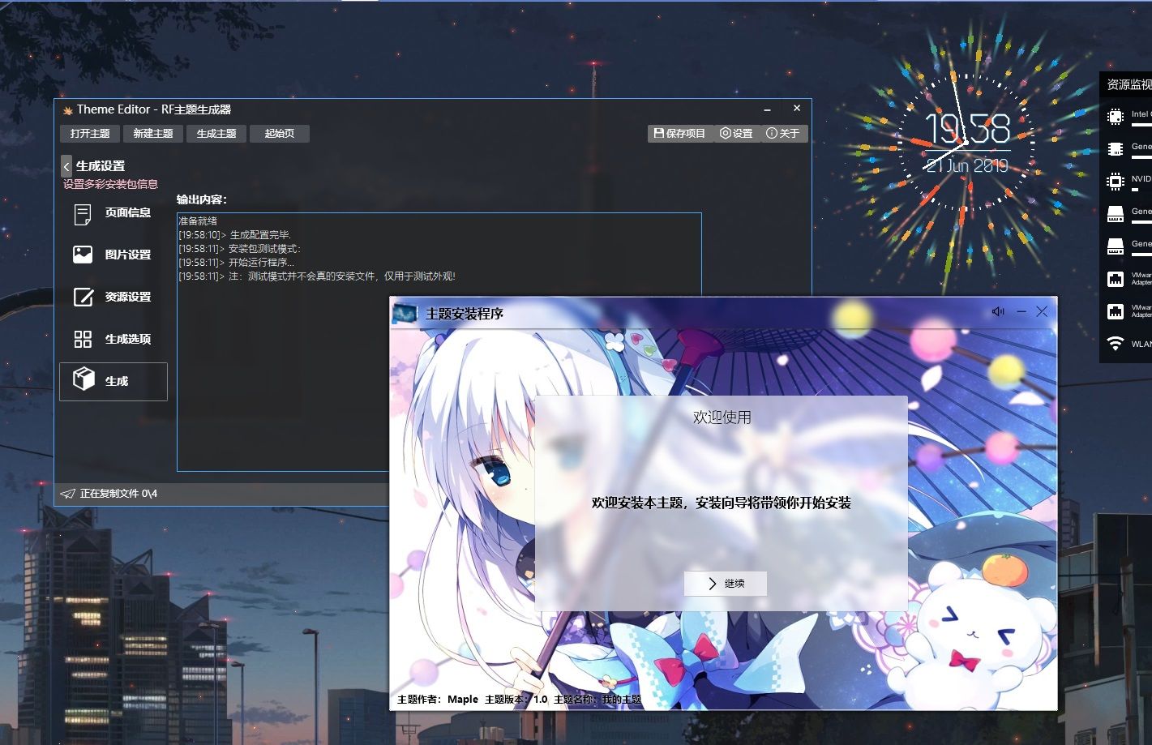Click the 21 Jun 2019 date text
1152x745 pixels.
point(966,165)
